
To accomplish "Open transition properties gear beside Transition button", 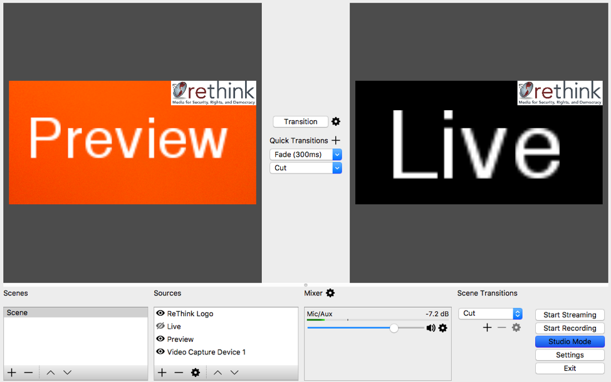I will (x=336, y=121).
